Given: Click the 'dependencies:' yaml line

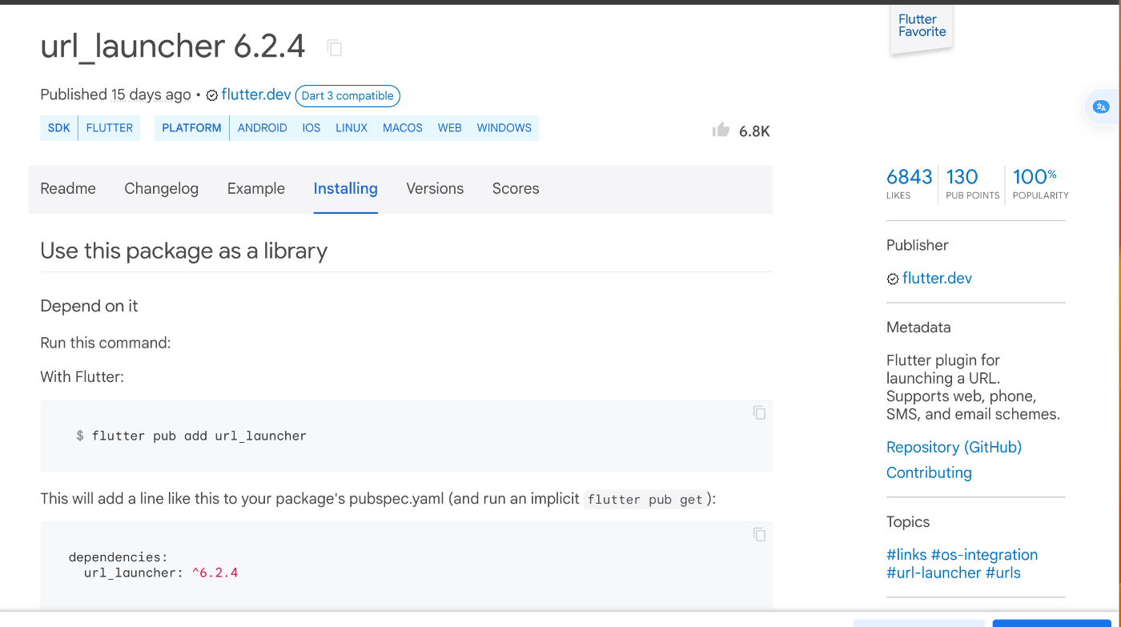Looking at the screenshot, I should (119, 557).
